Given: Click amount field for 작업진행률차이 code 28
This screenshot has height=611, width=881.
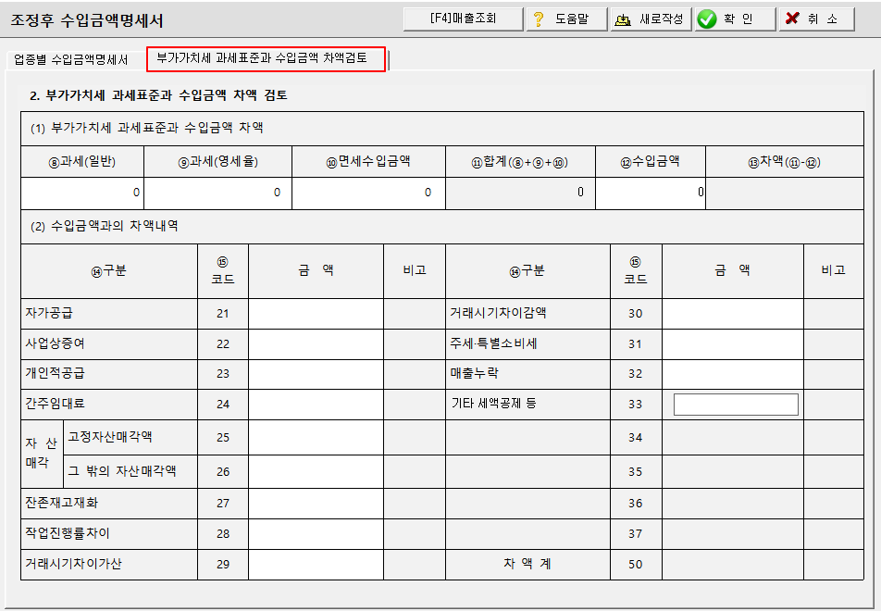Looking at the screenshot, I should (316, 533).
